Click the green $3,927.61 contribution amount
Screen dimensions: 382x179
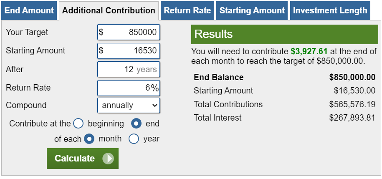(x=309, y=52)
